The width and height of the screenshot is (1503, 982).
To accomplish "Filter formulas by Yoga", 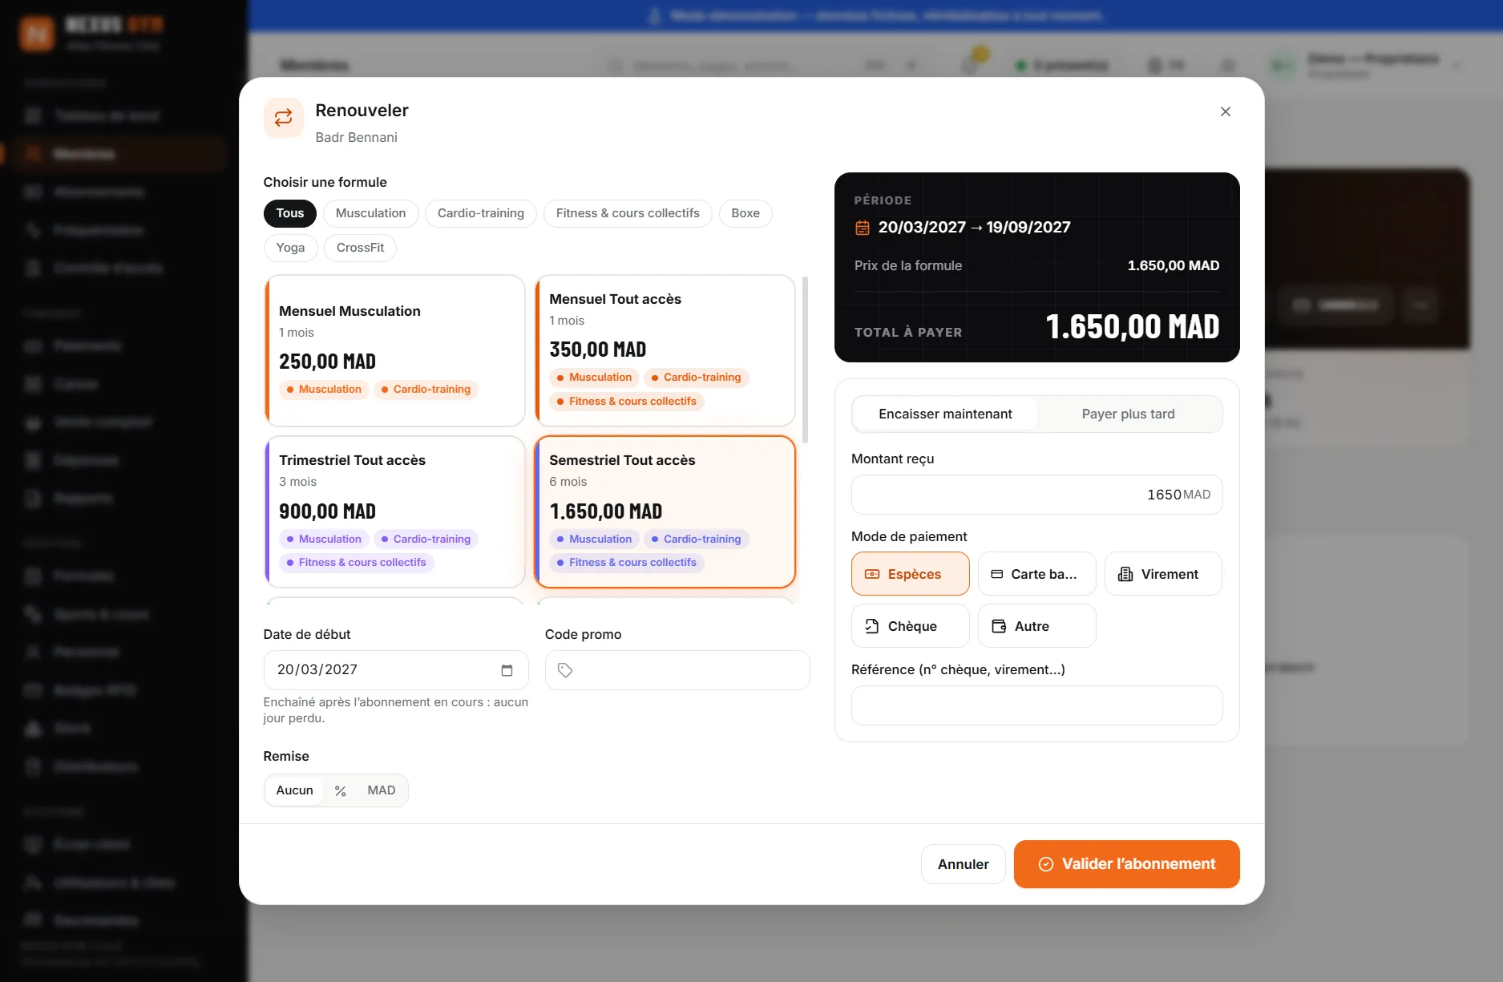I will [290, 248].
